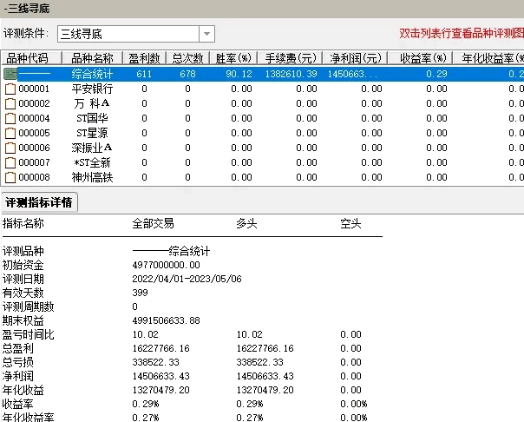524x422 pixels.
Task: Click the date range 2022/04/01-2023/05/06
Action: (x=187, y=279)
